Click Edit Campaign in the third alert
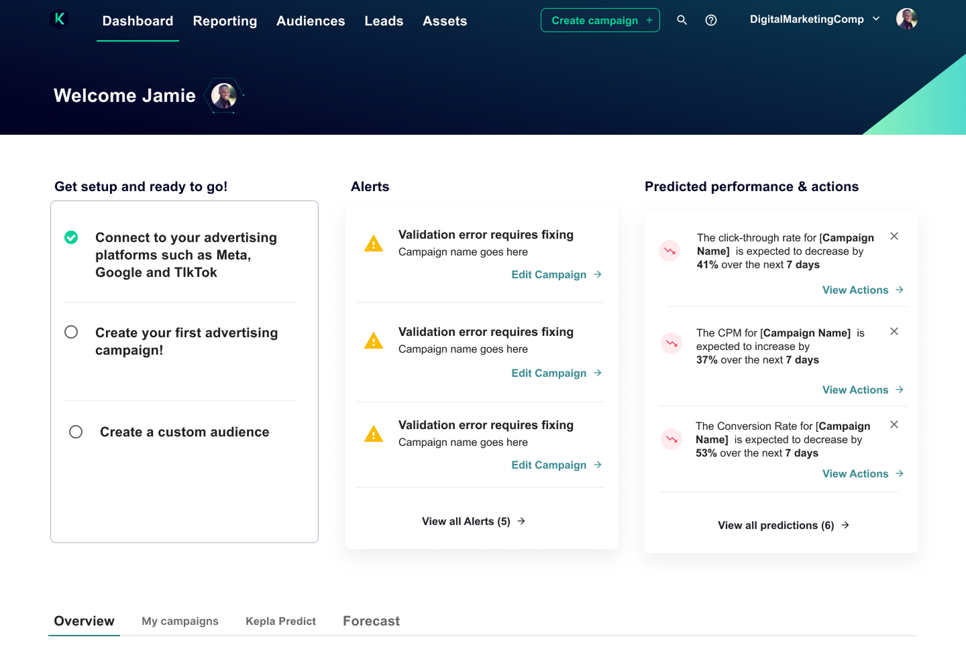The image size is (966, 653). coord(556,465)
